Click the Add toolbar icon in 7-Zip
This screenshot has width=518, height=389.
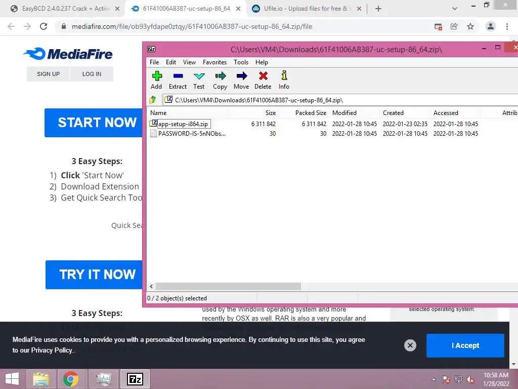click(x=157, y=76)
